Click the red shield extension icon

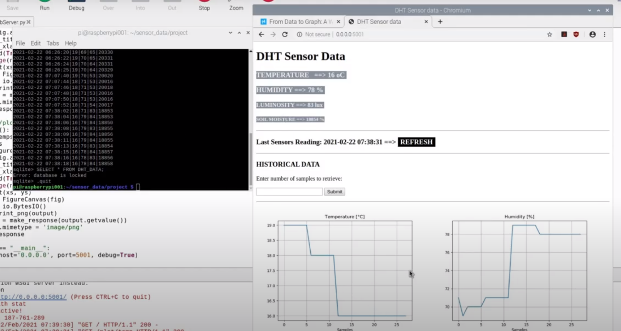(x=576, y=35)
